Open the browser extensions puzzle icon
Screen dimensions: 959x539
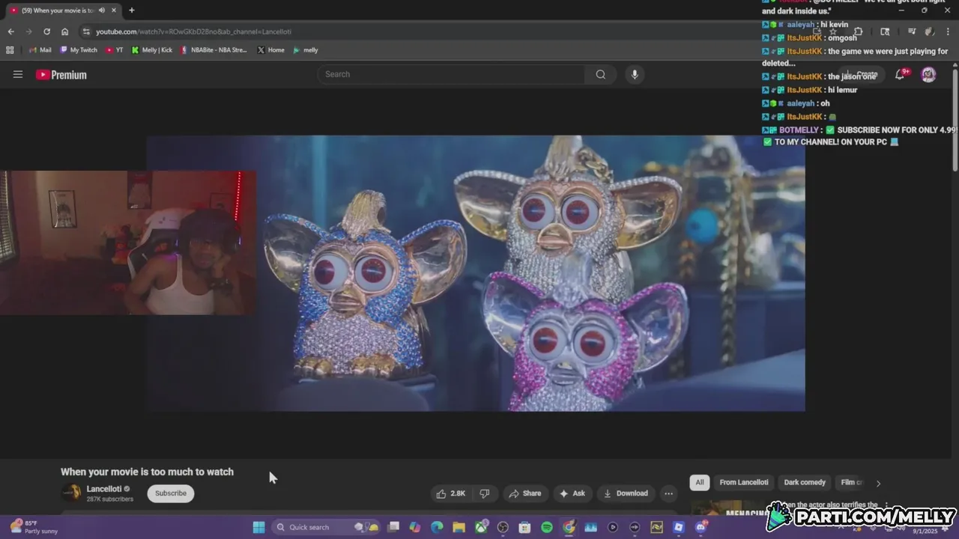coord(859,31)
